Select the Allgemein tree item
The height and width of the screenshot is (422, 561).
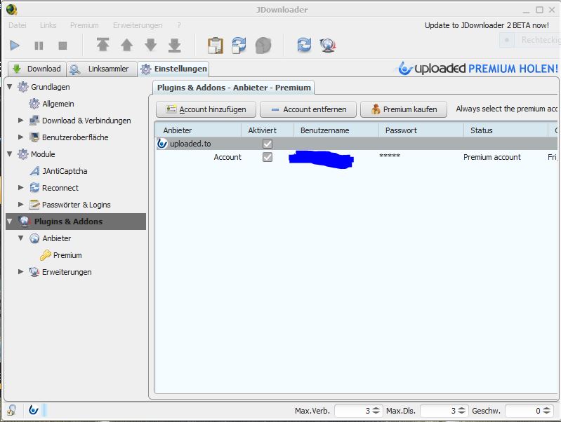click(58, 104)
